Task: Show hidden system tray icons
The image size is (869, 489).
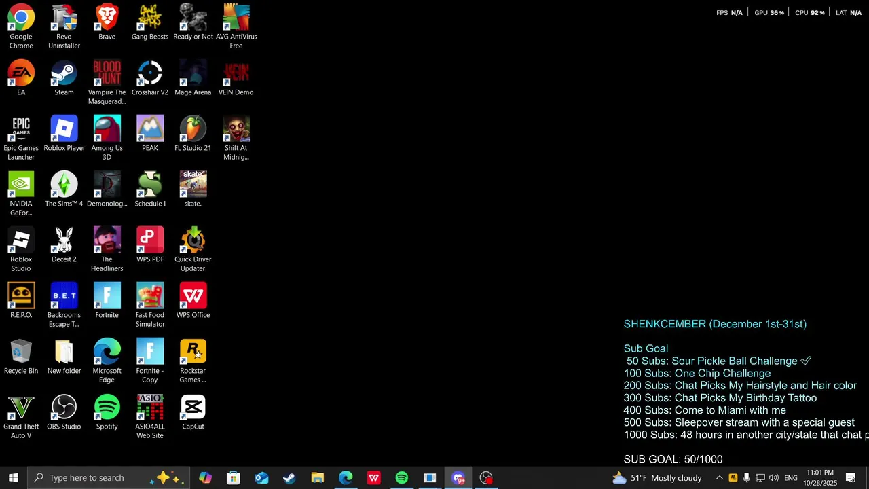Action: click(720, 478)
